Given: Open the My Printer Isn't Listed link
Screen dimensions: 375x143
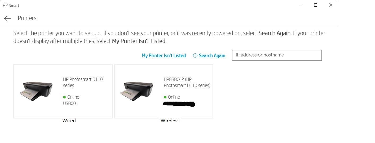Looking at the screenshot, I should click(164, 55).
